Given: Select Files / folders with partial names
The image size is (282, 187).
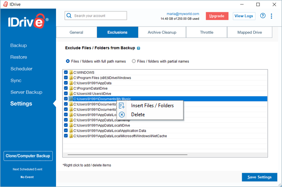Looking at the screenshot, I should pyautogui.click(x=134, y=61).
